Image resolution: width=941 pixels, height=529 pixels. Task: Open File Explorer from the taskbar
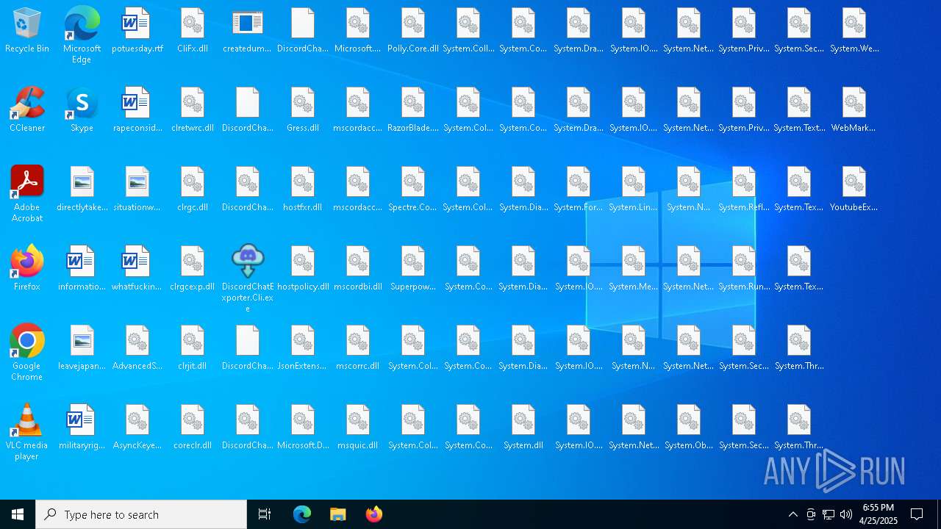pos(338,514)
